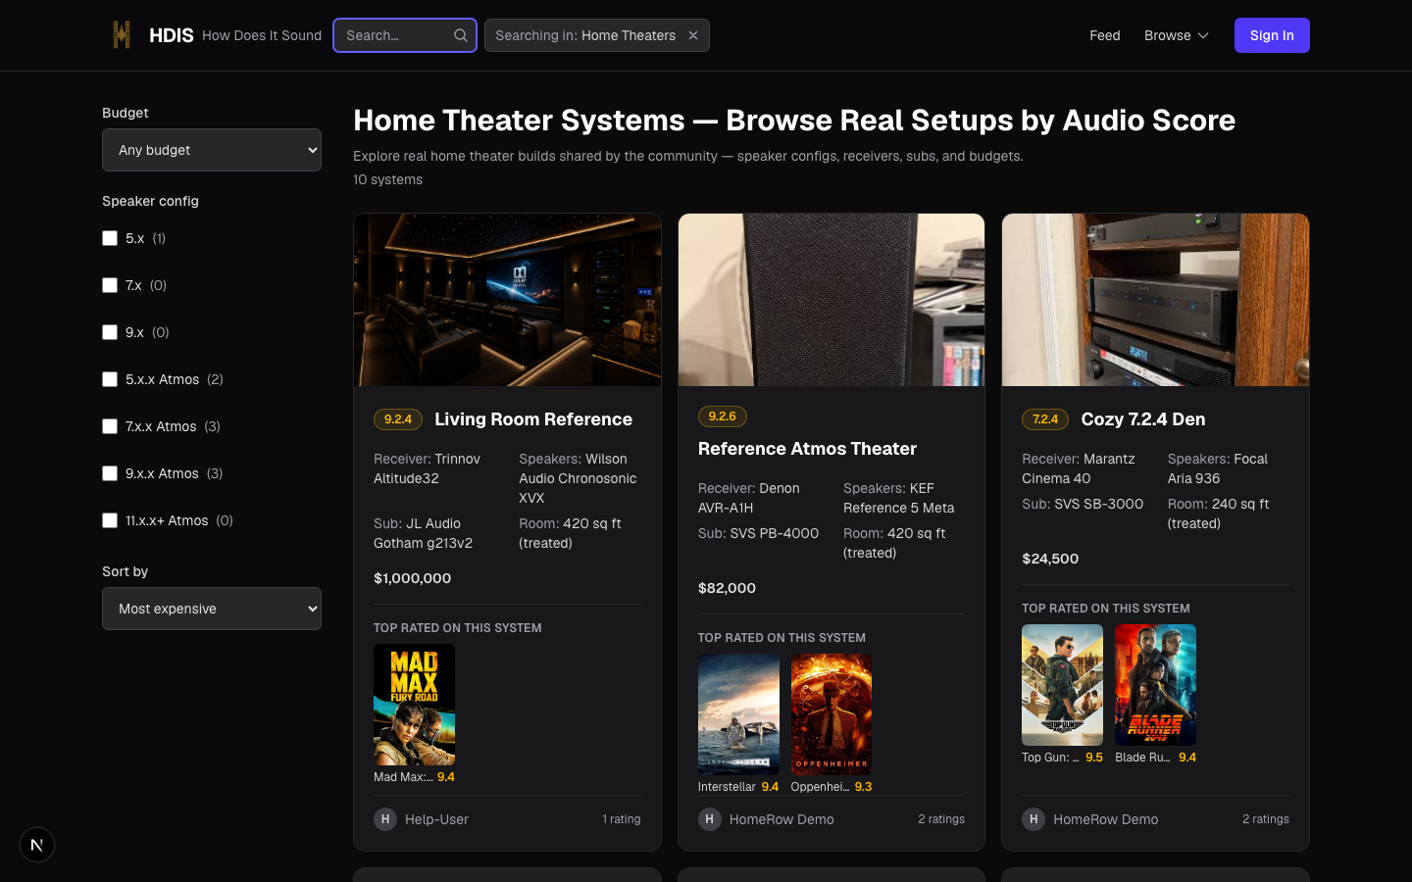Click the search magnifier icon
Screen dimensions: 1412x882
coord(461,35)
